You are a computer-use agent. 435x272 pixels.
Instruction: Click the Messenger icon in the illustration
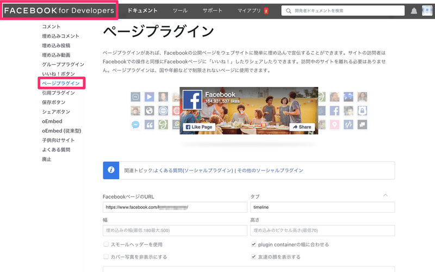point(135,125)
